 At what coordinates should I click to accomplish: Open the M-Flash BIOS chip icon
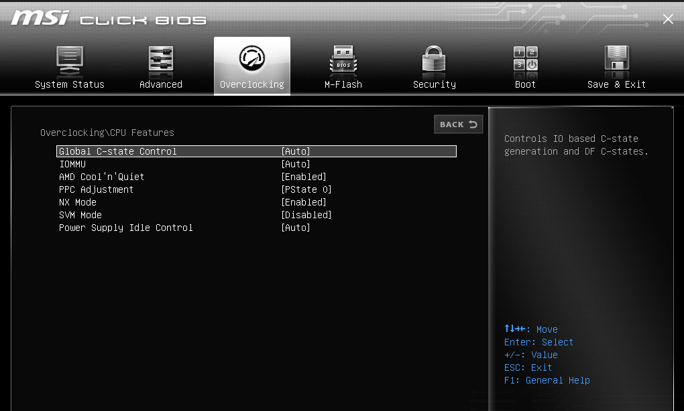pyautogui.click(x=343, y=59)
